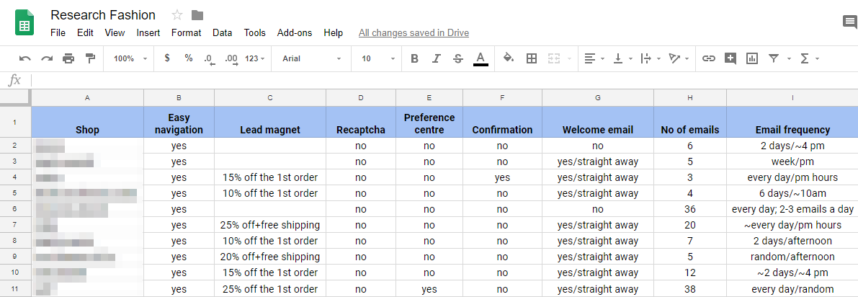858x297 pixels.
Task: Select cell '20% off+free shipping'
Action: coord(270,257)
